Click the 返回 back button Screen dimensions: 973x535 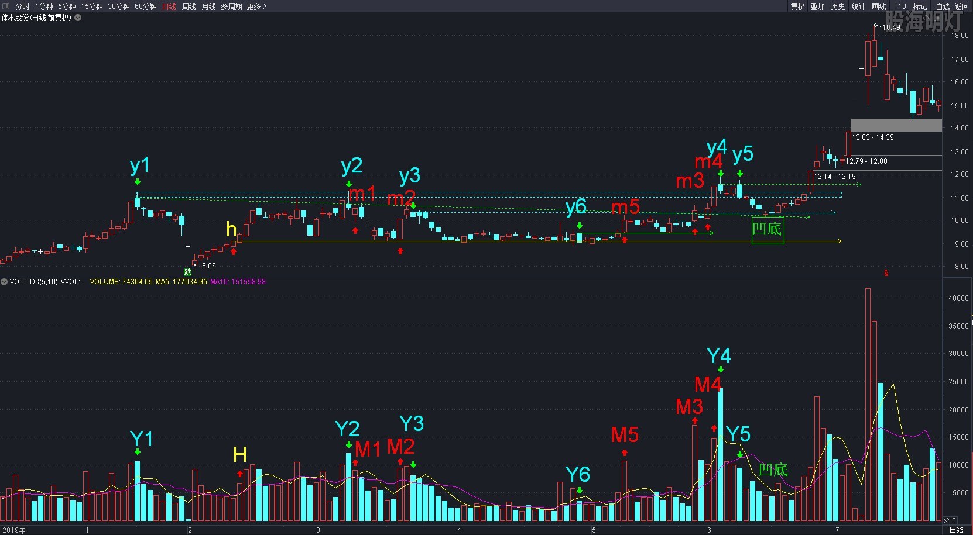pos(962,6)
